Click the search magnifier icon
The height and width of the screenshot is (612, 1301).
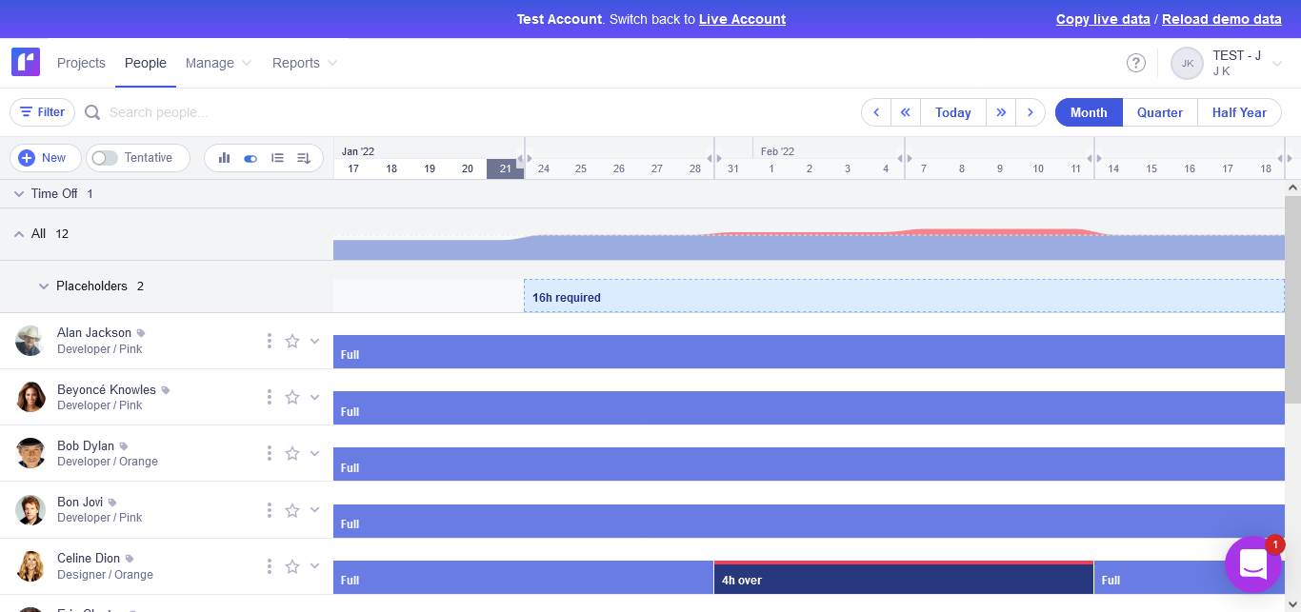pyautogui.click(x=91, y=111)
